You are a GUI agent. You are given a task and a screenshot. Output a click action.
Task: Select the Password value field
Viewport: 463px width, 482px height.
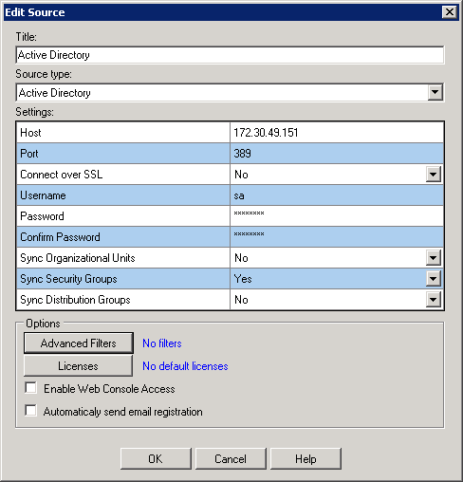point(337,216)
